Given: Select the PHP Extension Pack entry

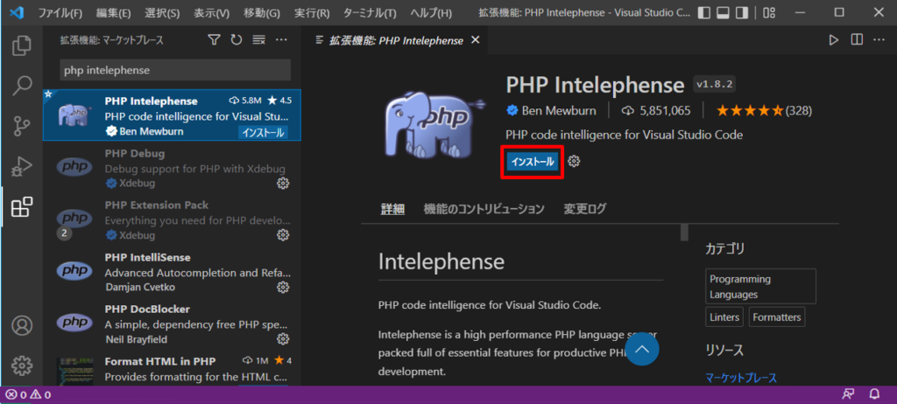Looking at the screenshot, I should (x=172, y=219).
